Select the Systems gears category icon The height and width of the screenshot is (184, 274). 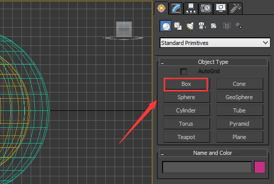[x=239, y=26]
